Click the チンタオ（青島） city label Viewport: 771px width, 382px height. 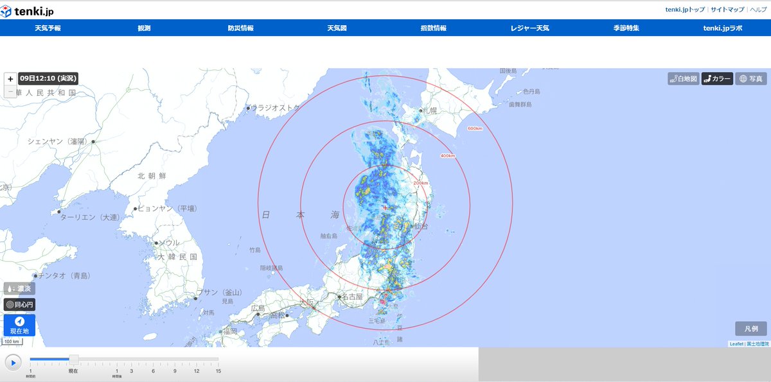(x=64, y=275)
